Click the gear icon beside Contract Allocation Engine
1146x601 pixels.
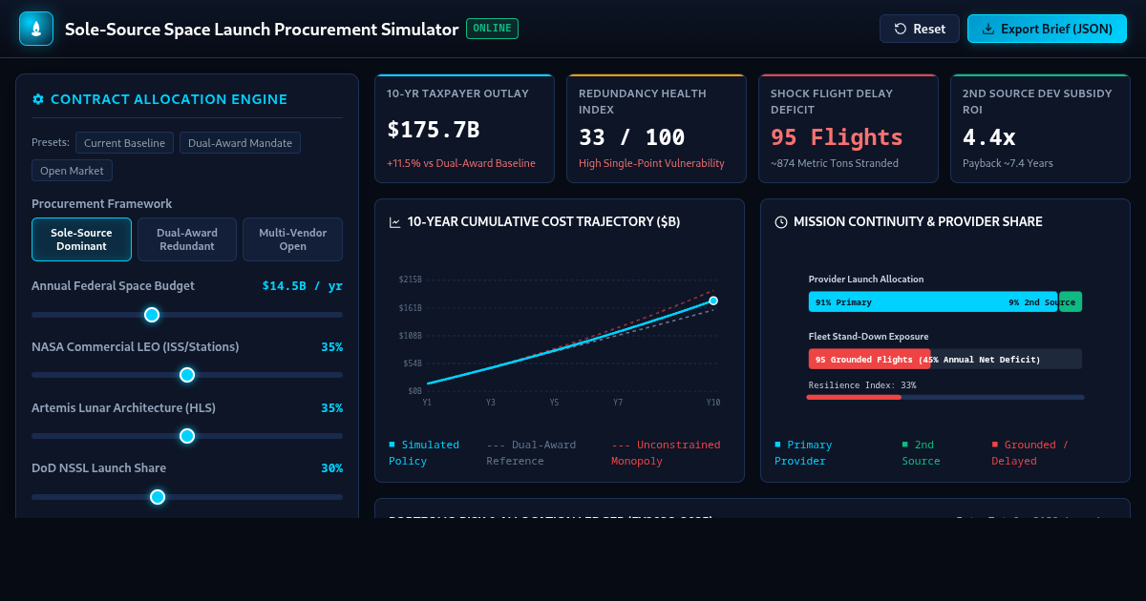[38, 99]
